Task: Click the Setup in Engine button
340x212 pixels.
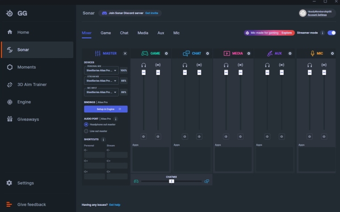Action: (x=106, y=109)
